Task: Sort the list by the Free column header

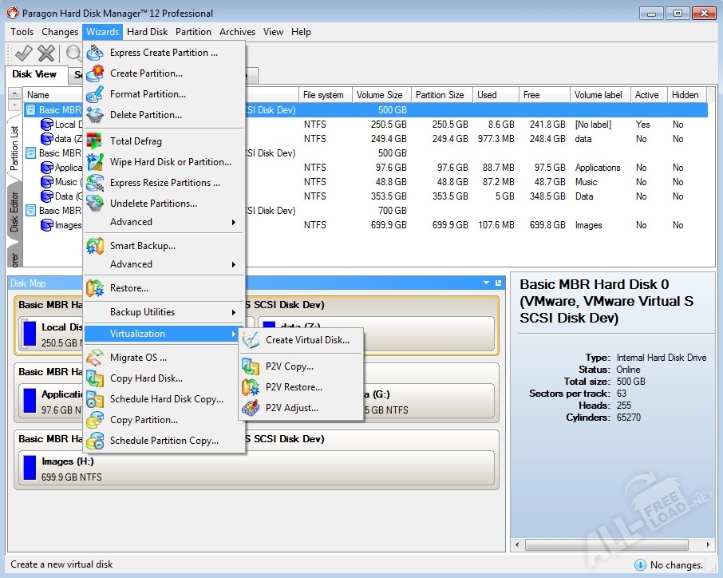Action: (531, 95)
